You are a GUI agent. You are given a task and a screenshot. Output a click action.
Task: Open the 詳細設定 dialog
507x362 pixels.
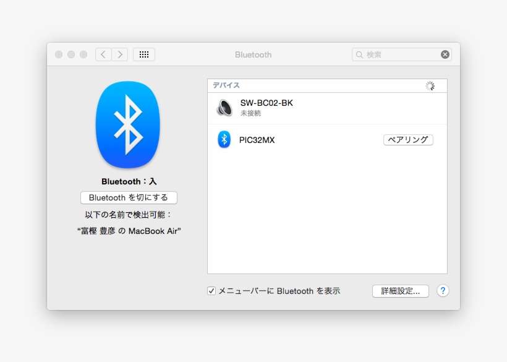point(400,291)
